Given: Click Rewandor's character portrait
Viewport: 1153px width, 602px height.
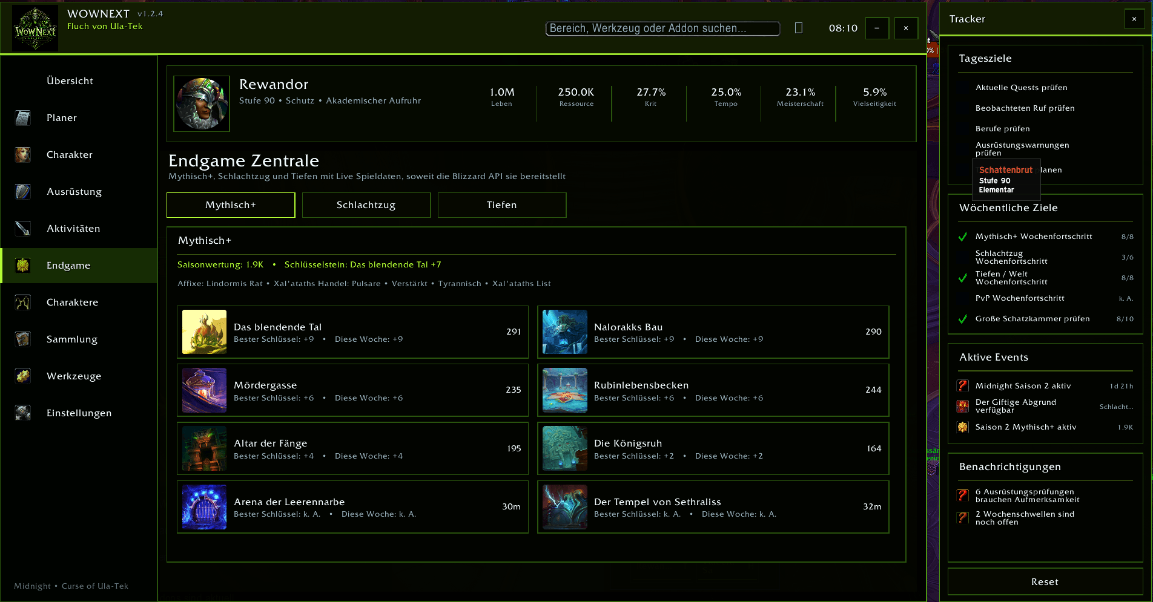Looking at the screenshot, I should [x=202, y=103].
